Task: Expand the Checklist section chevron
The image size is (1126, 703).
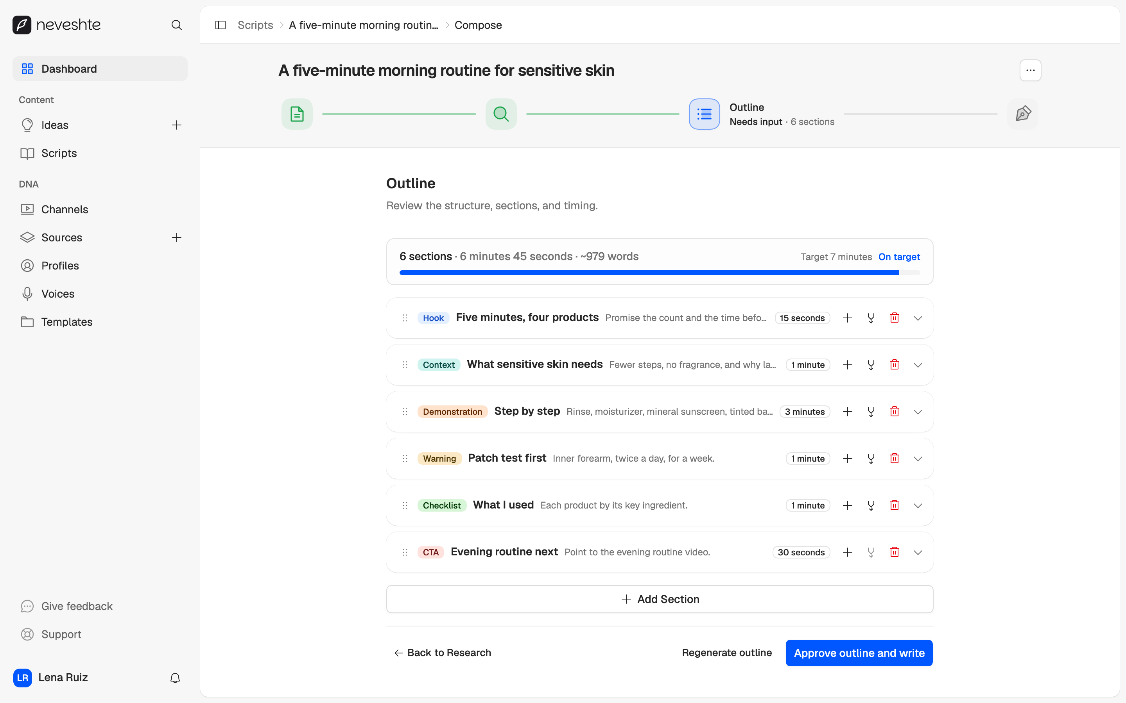Action: point(918,505)
